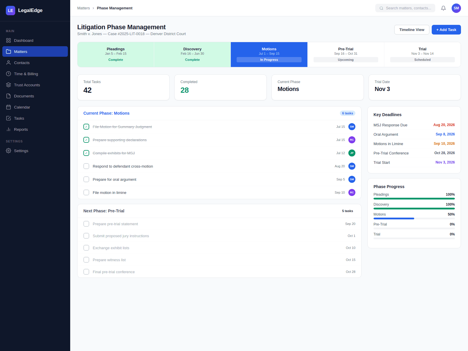Click the Motions 50% progress bar
The image size is (468, 351).
click(x=414, y=218)
